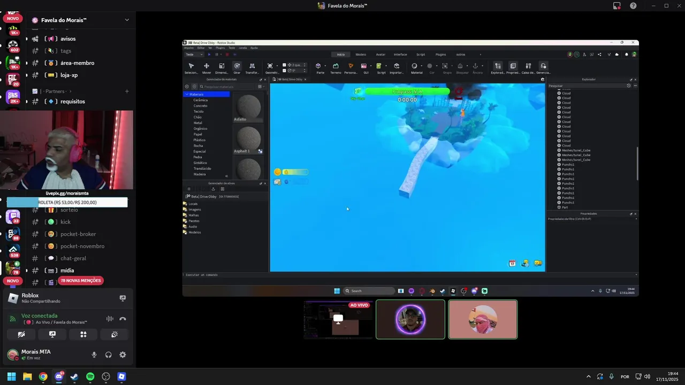This screenshot has height=385, width=685.
Task: Open Windows Start menu
Action: tap(11, 376)
